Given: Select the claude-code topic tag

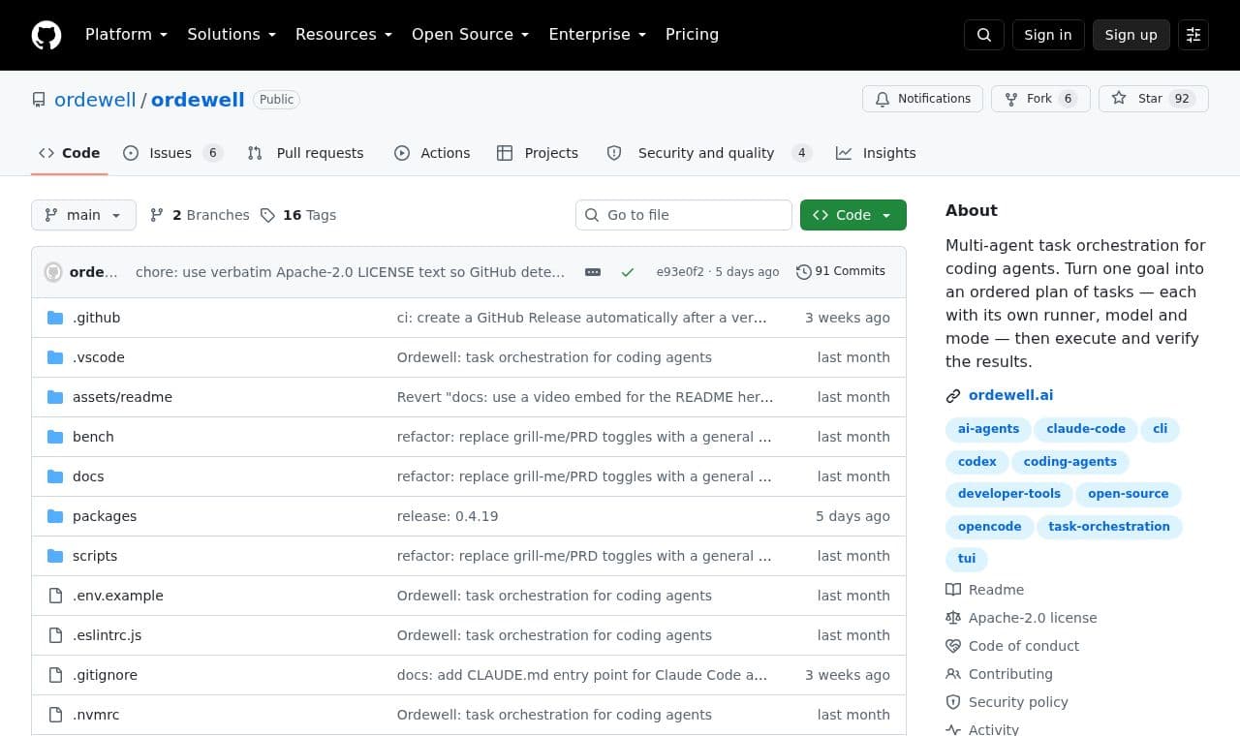Looking at the screenshot, I should tap(1086, 429).
